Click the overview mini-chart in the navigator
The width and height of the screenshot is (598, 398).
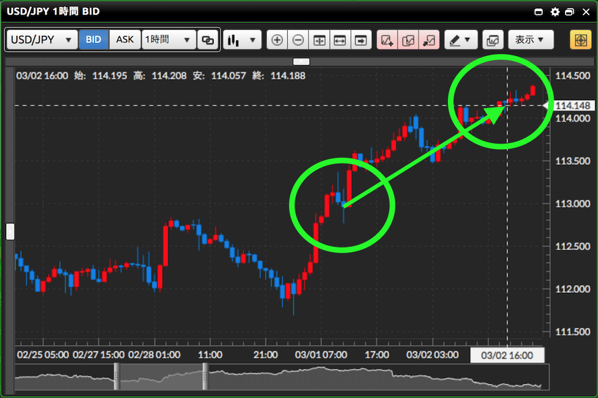282,377
